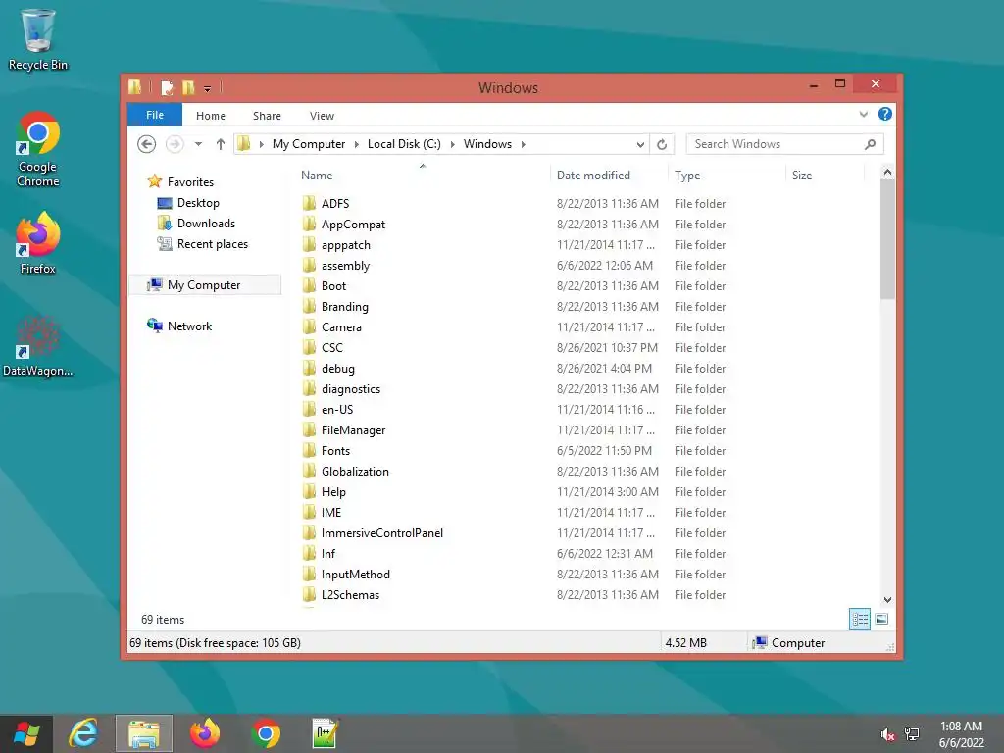Click the Local Disk (C:) breadcrumb

(404, 144)
